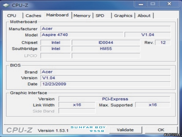Select the chipset ID0044 value
The height and width of the screenshot is (137, 182).
(106, 43)
